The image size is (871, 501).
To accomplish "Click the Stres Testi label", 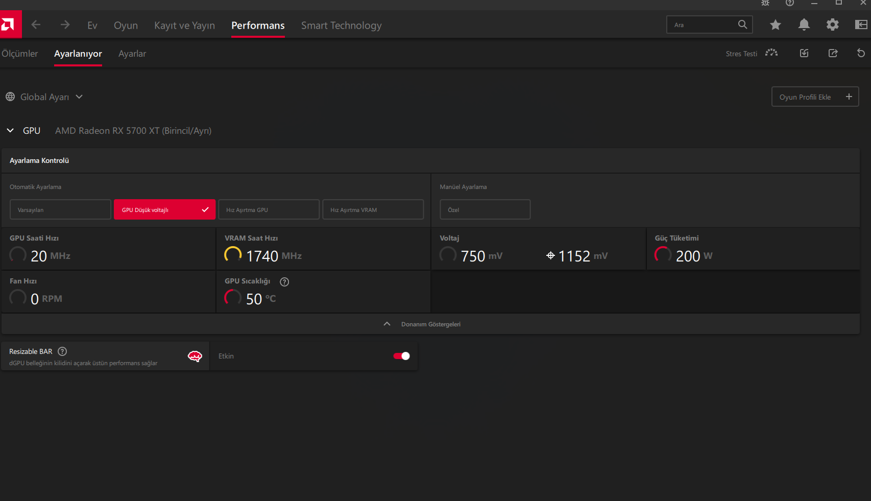I will click(741, 54).
